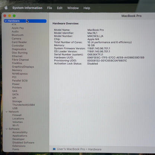Collapse the Hardware section chevron
Viewport: 155px width, 155px height.
pos(6,21)
